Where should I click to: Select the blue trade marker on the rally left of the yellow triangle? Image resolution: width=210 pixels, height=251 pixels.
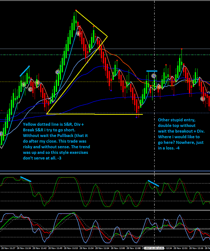coord(58,72)
